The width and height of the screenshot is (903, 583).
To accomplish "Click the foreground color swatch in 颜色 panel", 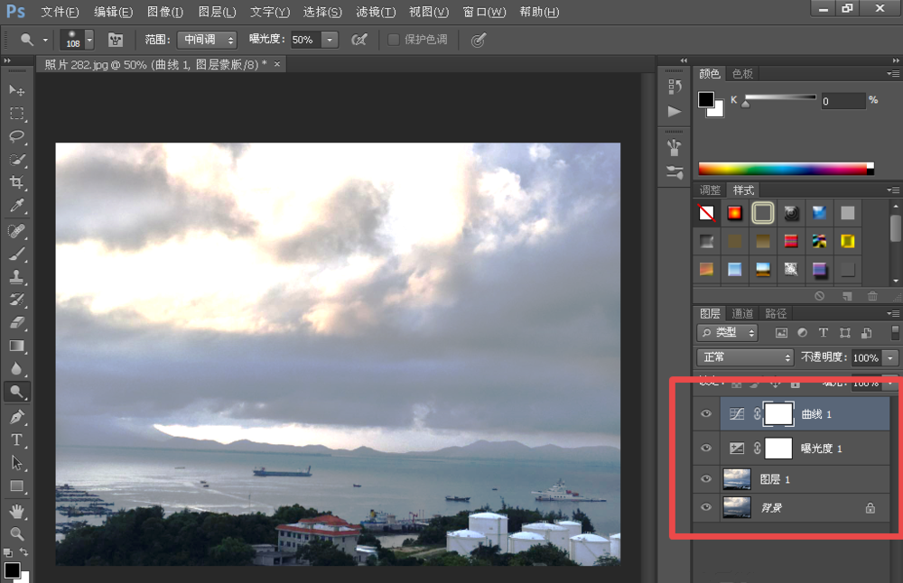I will [x=705, y=99].
